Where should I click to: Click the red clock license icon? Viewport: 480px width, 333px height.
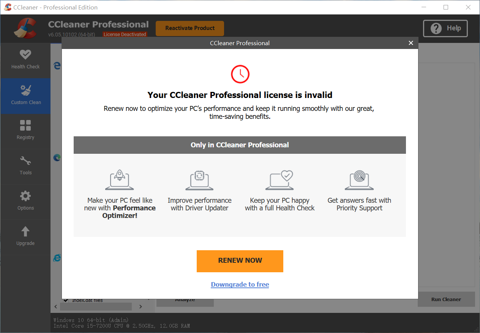click(240, 74)
